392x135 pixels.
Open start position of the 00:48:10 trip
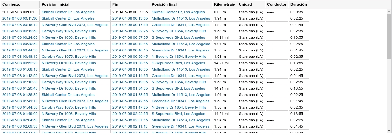(x=69, y=57)
